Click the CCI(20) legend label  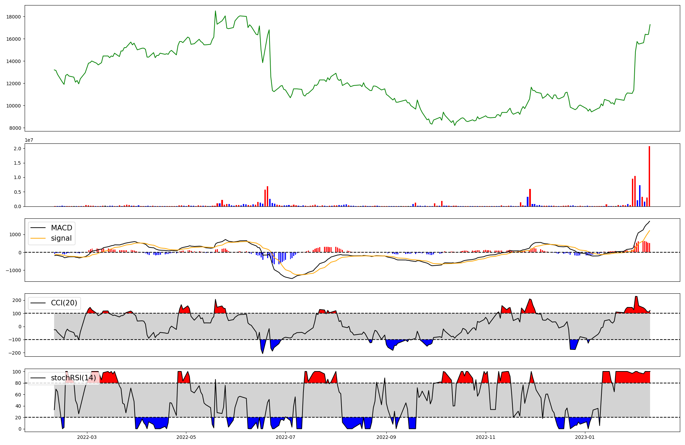coord(64,303)
